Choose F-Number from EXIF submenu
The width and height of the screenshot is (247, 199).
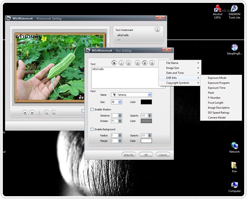click(221, 98)
